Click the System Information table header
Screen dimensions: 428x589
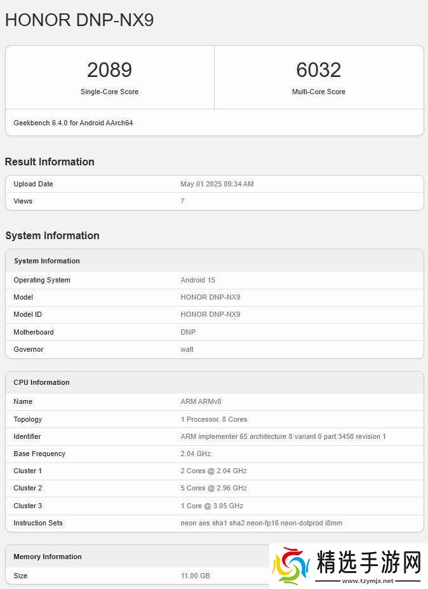[x=47, y=261]
